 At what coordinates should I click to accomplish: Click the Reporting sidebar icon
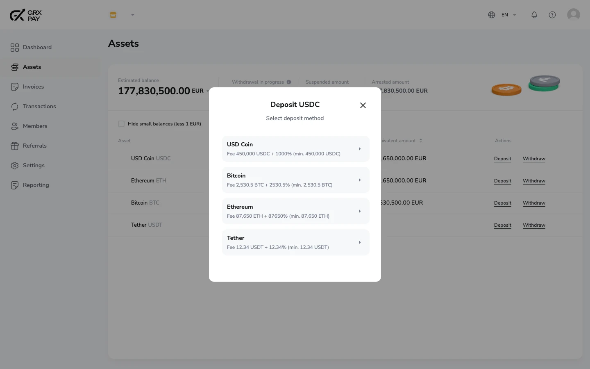coord(15,185)
